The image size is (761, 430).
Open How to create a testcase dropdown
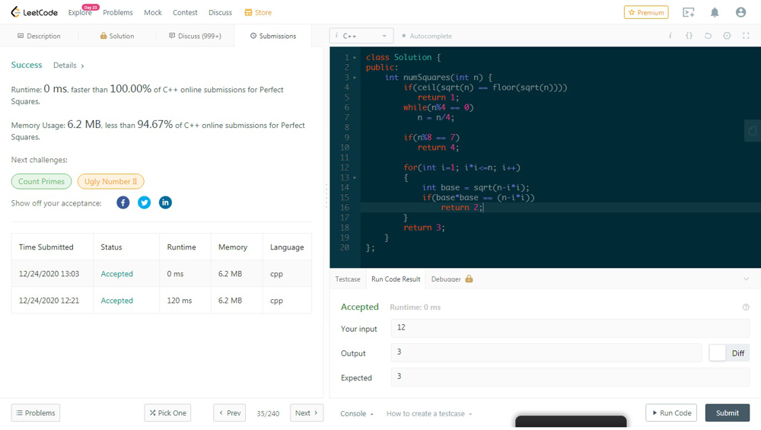[x=429, y=413]
